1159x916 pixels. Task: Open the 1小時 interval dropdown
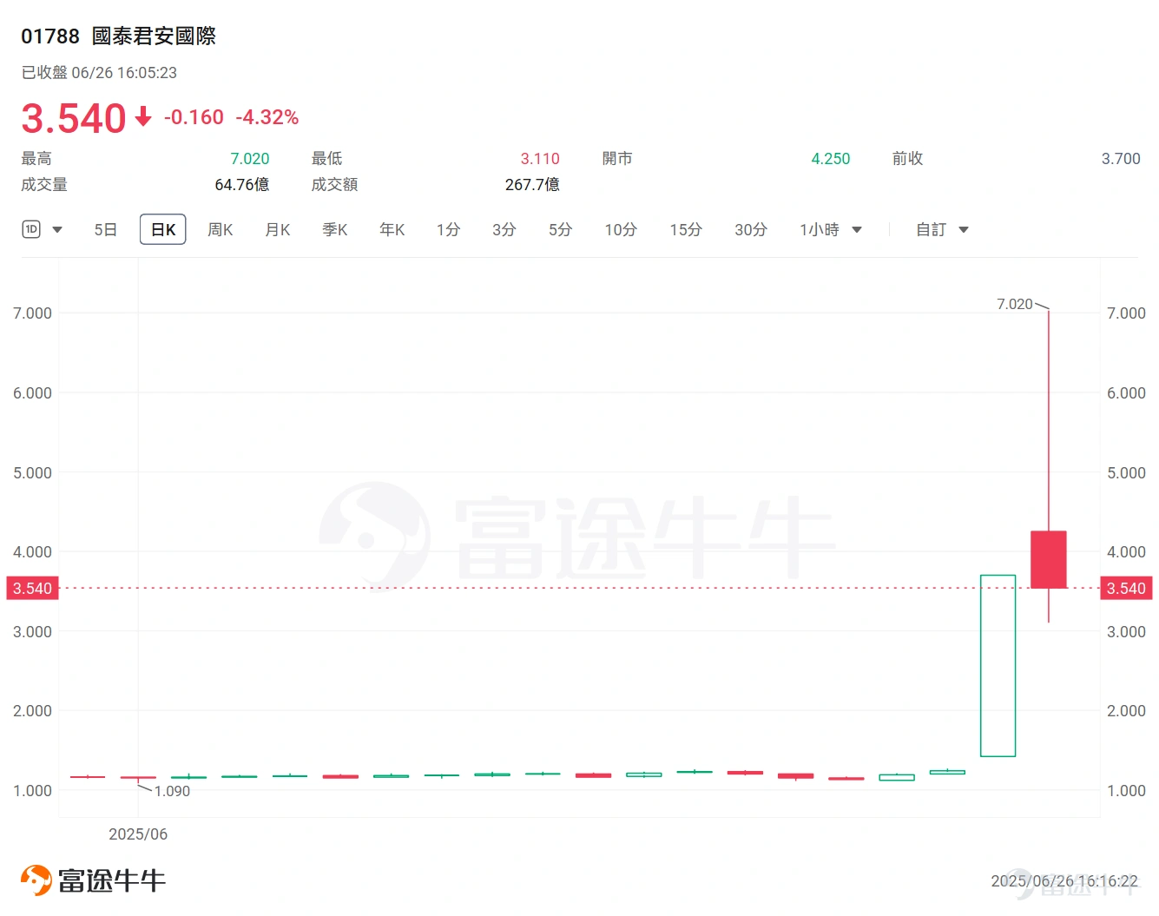856,229
